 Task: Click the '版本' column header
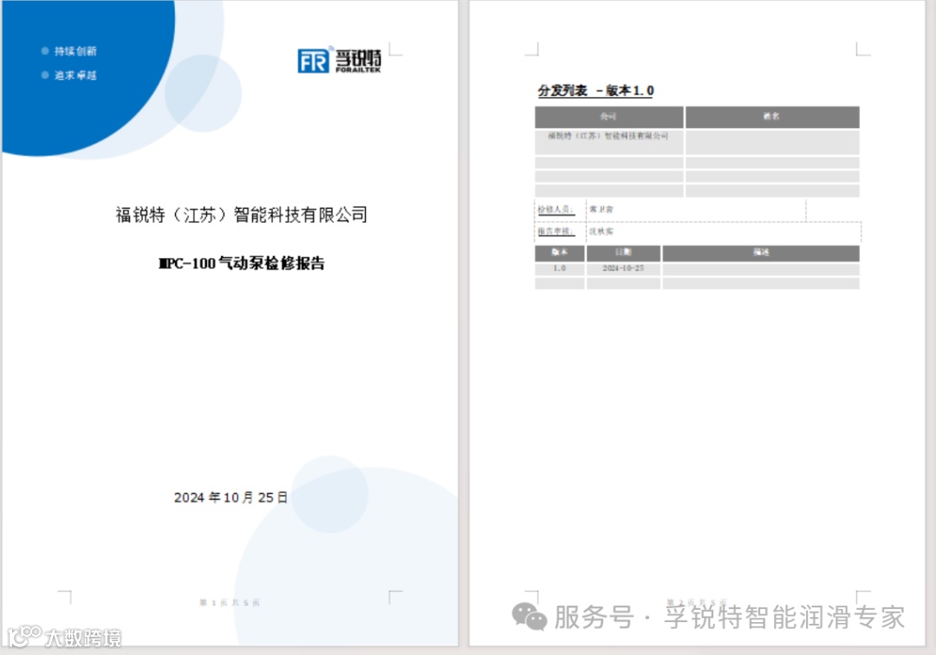(x=559, y=253)
